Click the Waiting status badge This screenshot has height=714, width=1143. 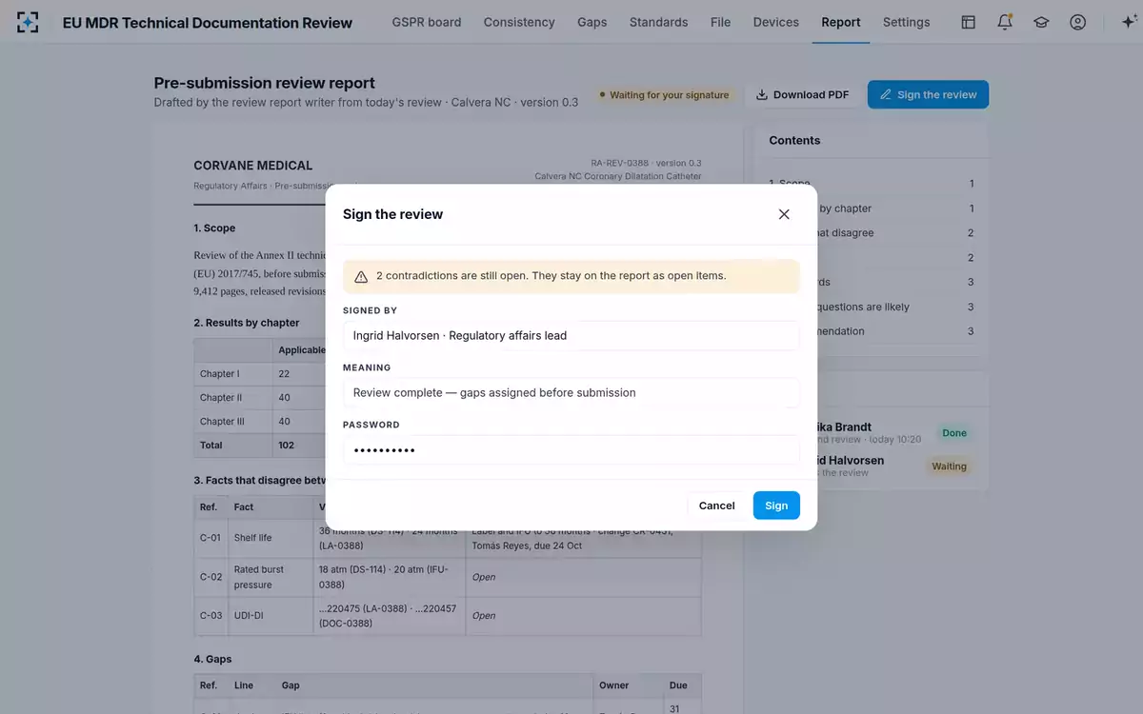click(949, 466)
